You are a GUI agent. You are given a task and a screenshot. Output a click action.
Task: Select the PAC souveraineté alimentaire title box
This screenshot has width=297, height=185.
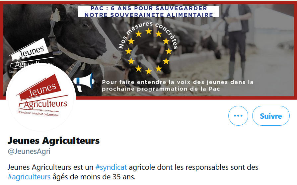point(149,12)
